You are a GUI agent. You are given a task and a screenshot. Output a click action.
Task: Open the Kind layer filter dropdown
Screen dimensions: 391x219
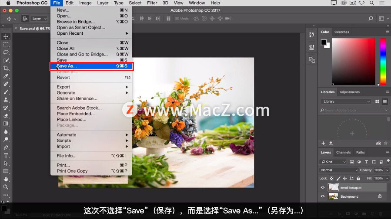point(333,162)
